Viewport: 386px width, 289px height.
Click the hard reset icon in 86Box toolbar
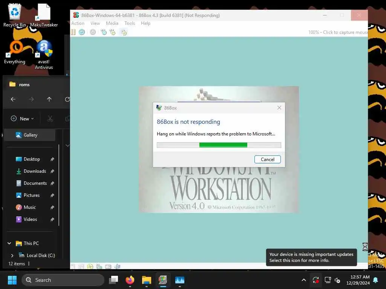tap(82, 32)
